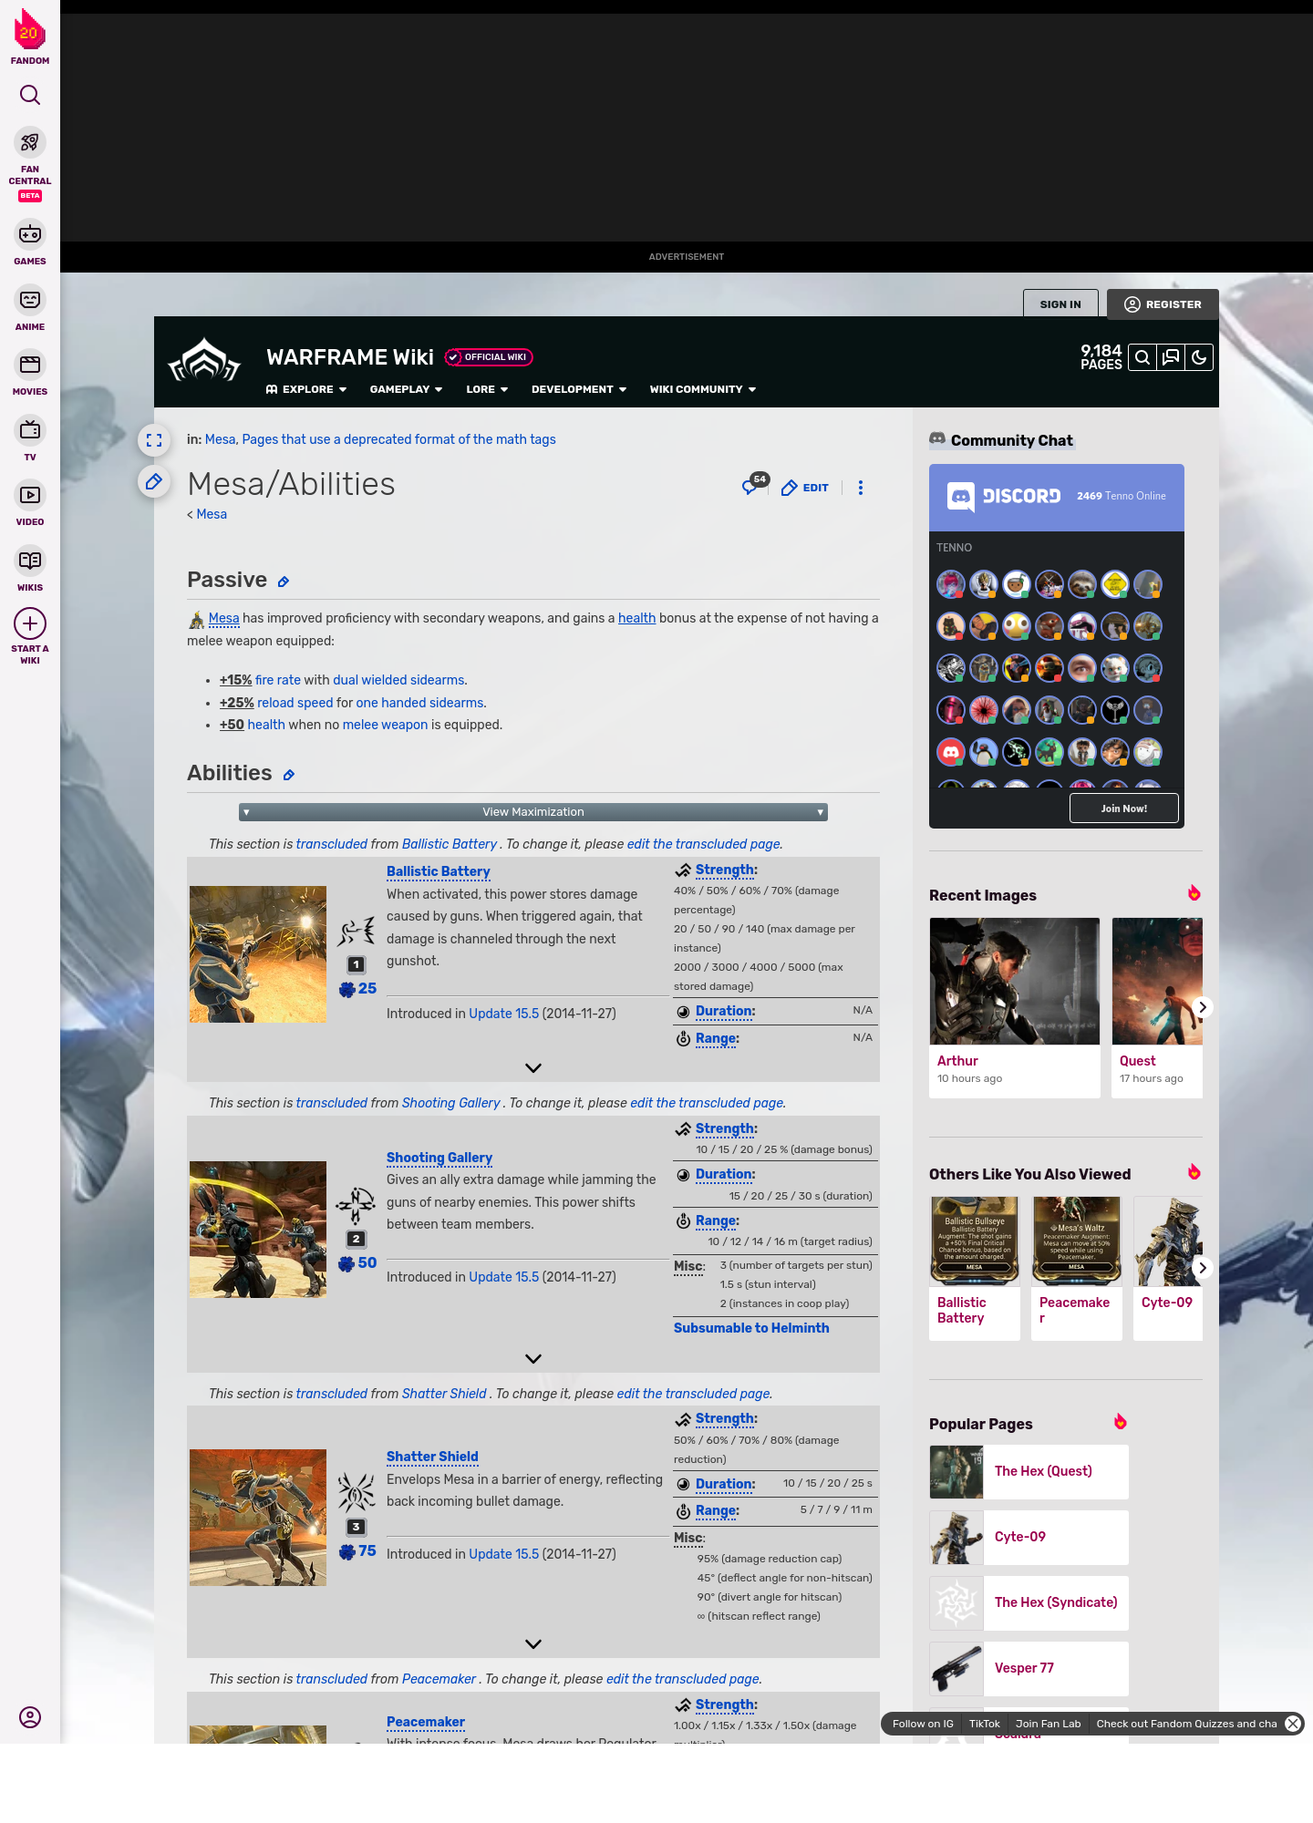
Task: Click the Warframe lotus wiki logo
Action: tap(204, 360)
